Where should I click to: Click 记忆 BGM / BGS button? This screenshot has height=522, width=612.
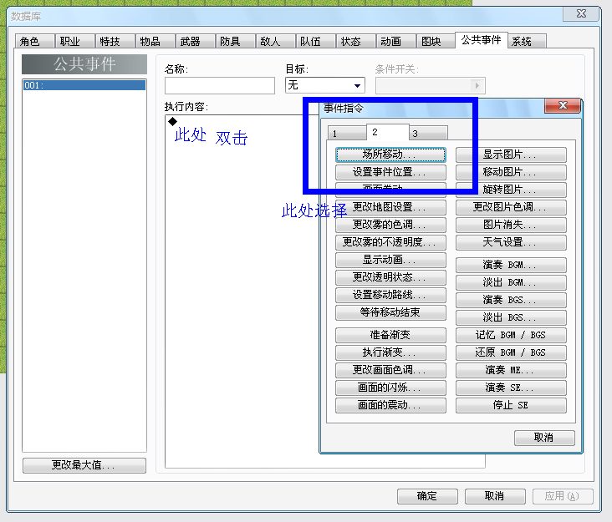click(x=511, y=335)
